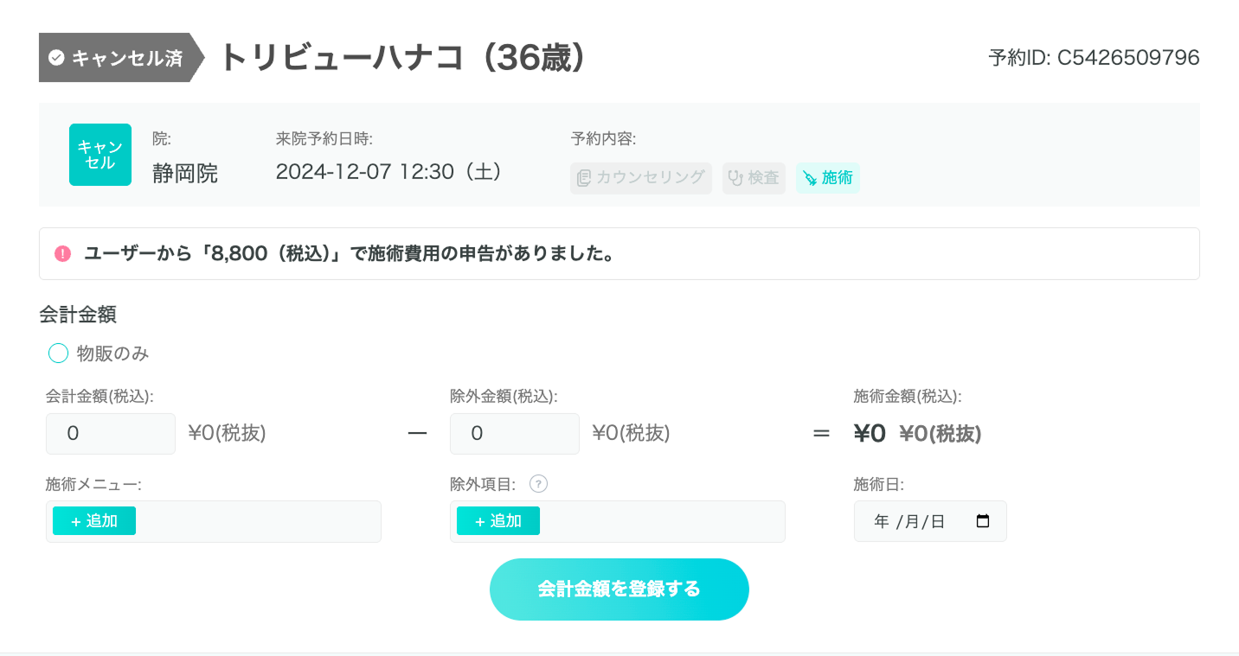Click the 検査 tag label
This screenshot has width=1239, height=656.
(x=763, y=178)
